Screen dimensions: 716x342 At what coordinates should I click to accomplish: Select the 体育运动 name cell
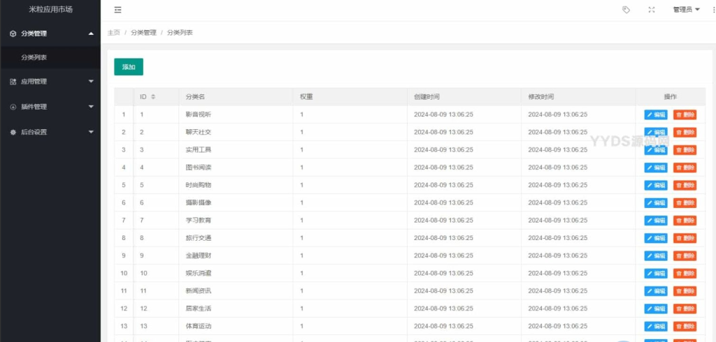236,326
